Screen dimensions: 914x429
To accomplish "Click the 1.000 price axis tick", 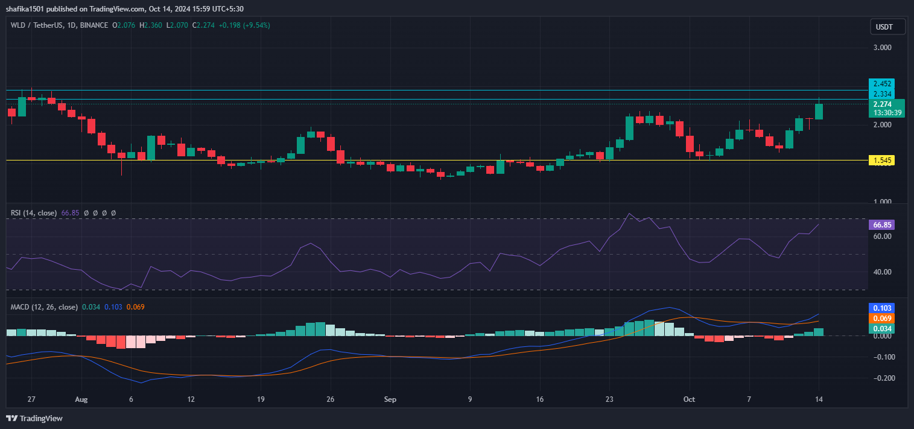I will pos(882,202).
